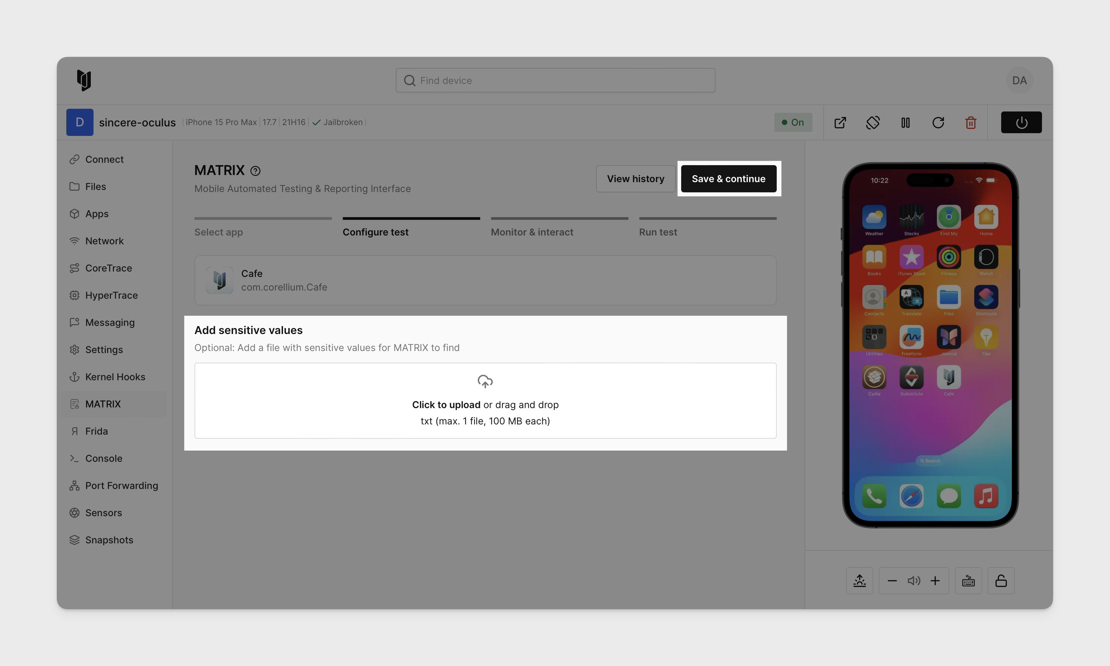The width and height of the screenshot is (1110, 666).
Task: Open Port Forwarding settings
Action: 121,485
